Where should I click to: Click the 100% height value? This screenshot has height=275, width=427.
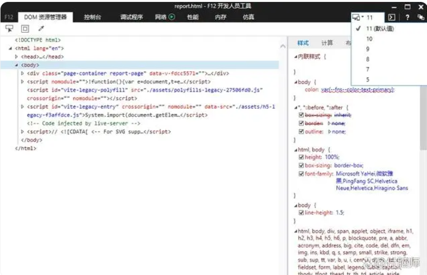pos(332,157)
